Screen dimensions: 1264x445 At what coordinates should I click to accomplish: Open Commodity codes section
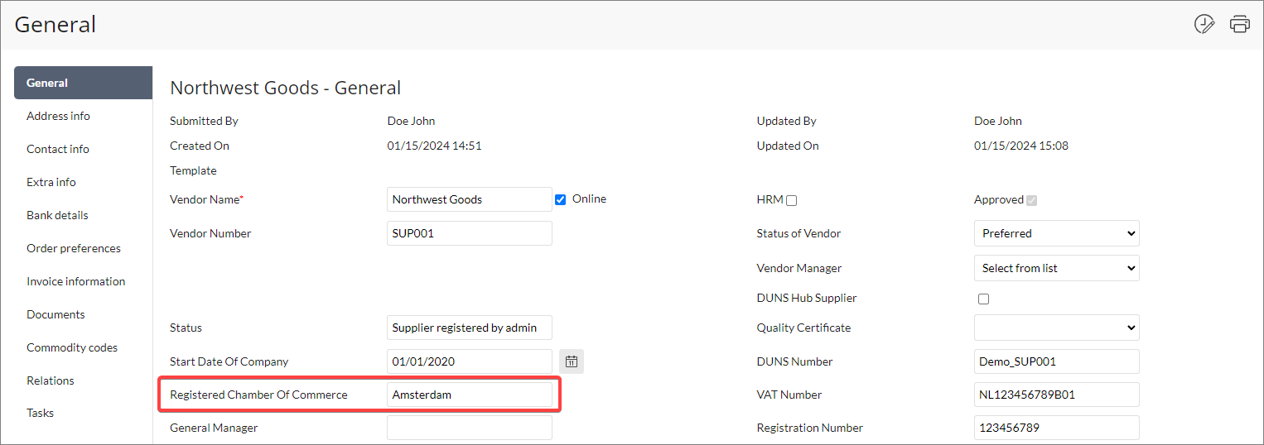(72, 347)
